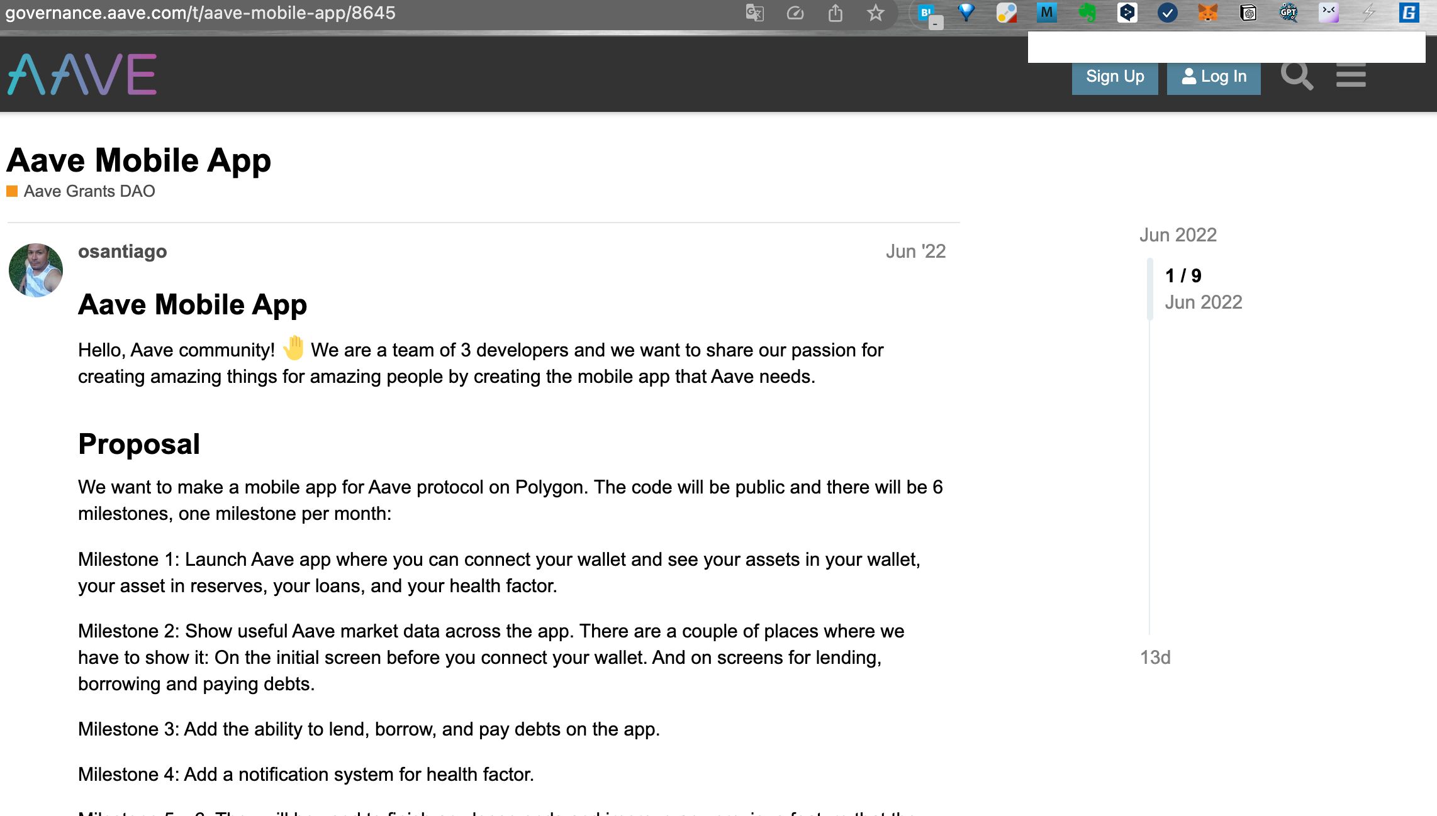Click the Milestone 3 lend and borrow line

[x=369, y=729]
